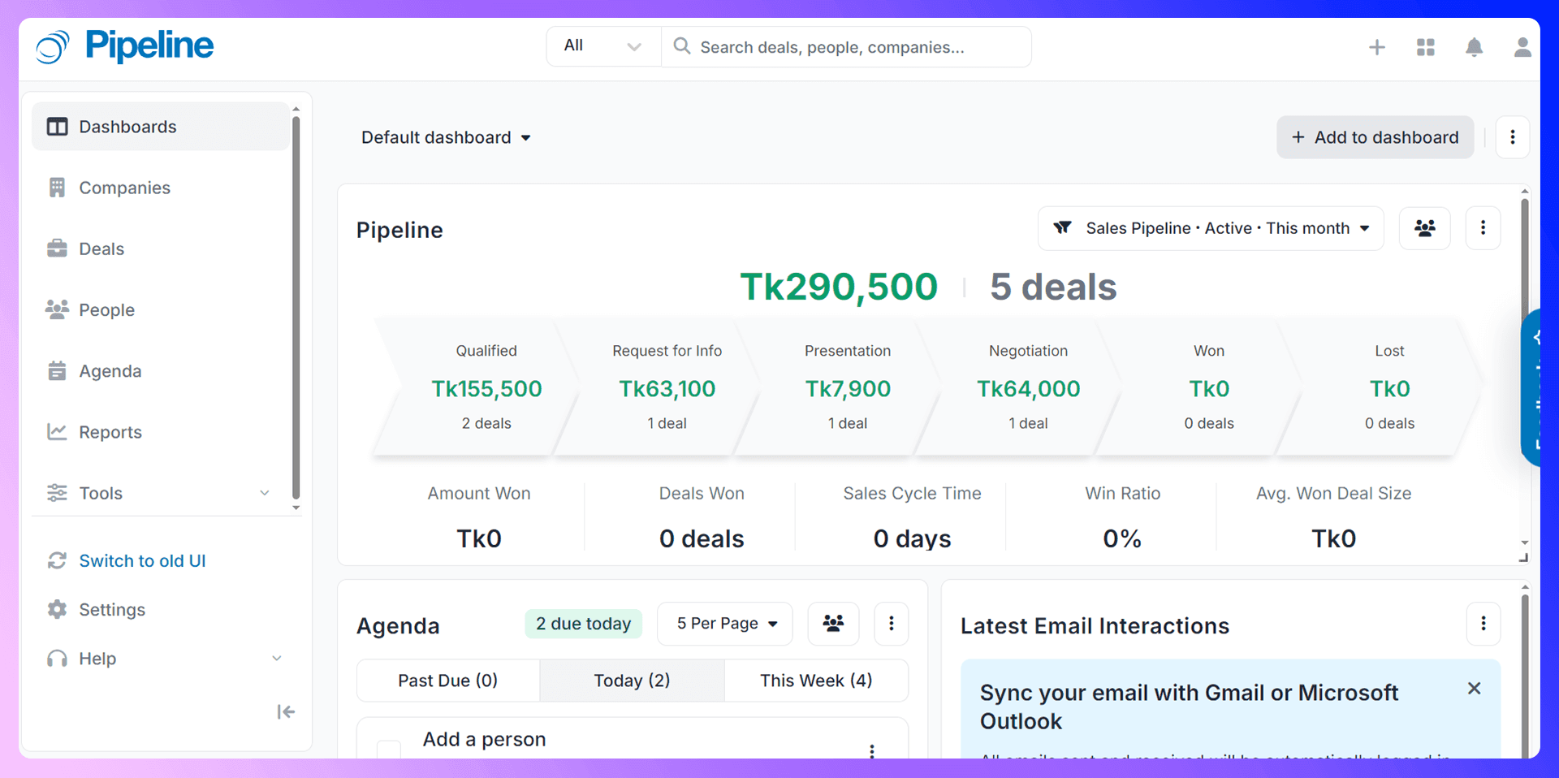The width and height of the screenshot is (1559, 778).
Task: Click the Settings gear icon
Action: 57,609
